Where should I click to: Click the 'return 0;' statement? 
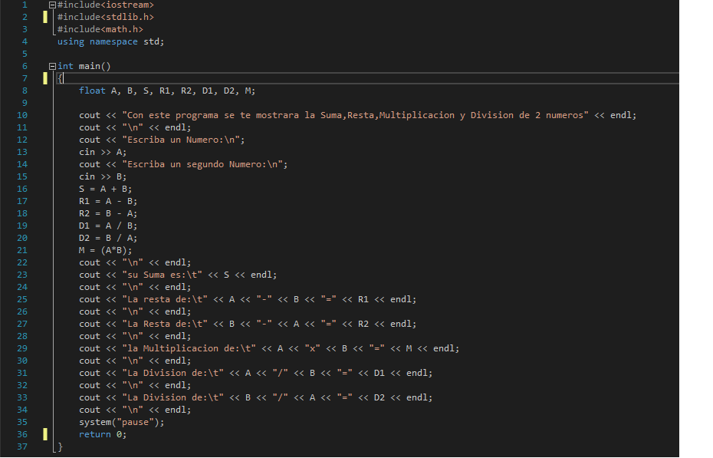[103, 434]
